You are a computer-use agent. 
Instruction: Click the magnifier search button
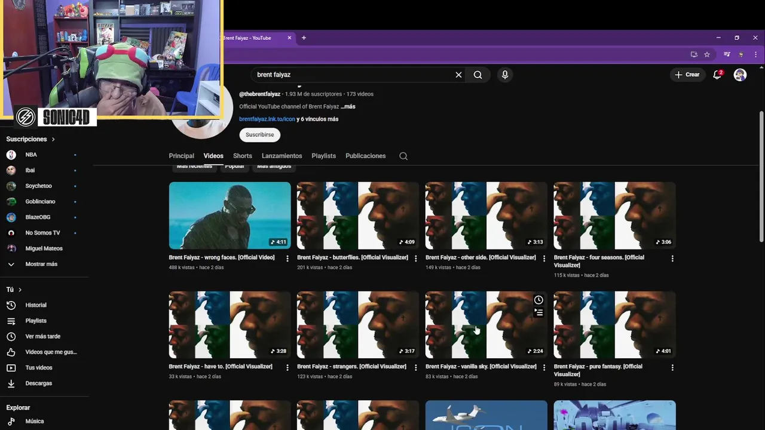click(x=478, y=75)
